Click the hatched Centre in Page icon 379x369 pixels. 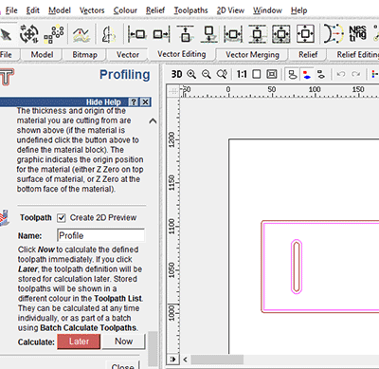point(281,34)
